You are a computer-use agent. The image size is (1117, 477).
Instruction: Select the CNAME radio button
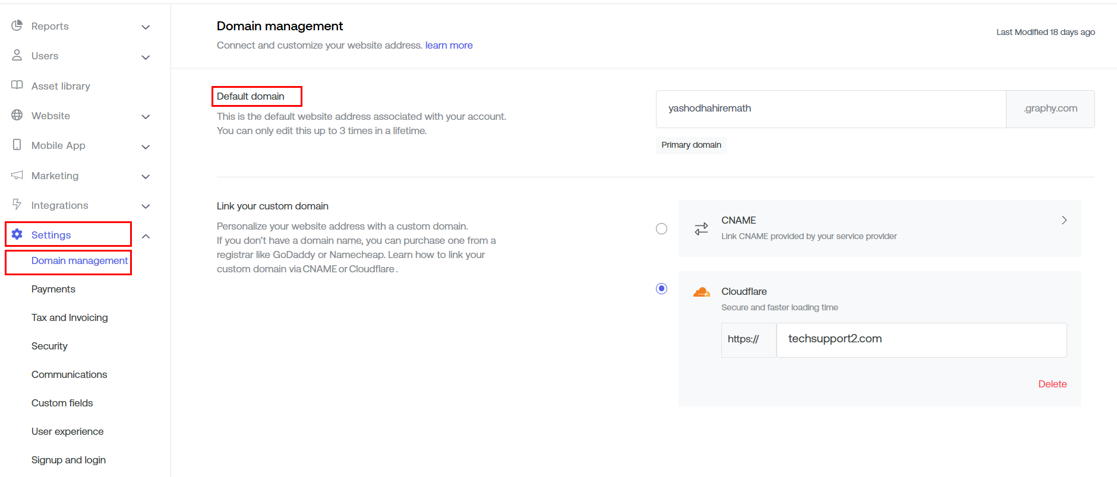click(661, 228)
